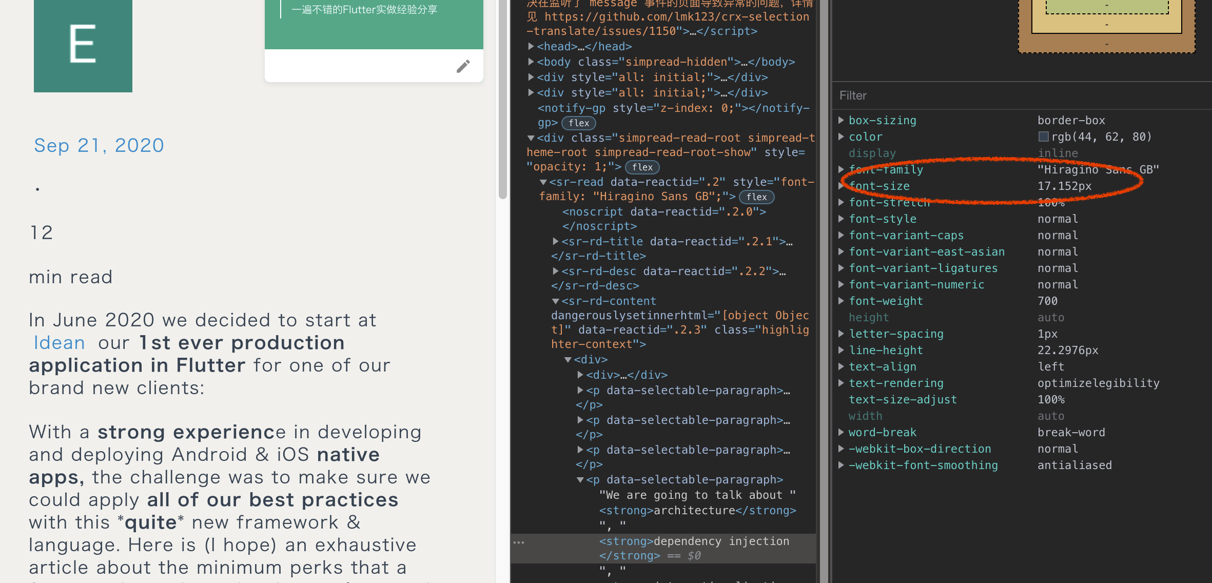Expand the box-sizing computed property
The width and height of the screenshot is (1212, 583).
point(841,120)
